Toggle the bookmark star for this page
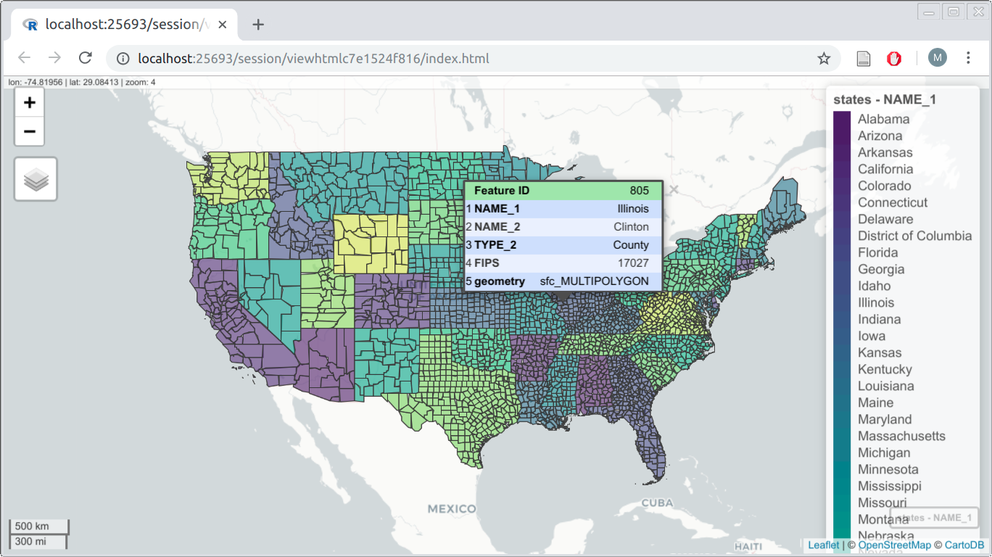 click(824, 58)
